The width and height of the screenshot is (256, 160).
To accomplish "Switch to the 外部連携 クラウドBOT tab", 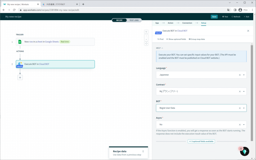I will tap(60, 4).
